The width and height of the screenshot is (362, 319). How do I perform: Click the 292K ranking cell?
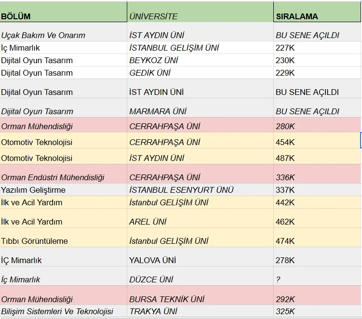(317, 295)
